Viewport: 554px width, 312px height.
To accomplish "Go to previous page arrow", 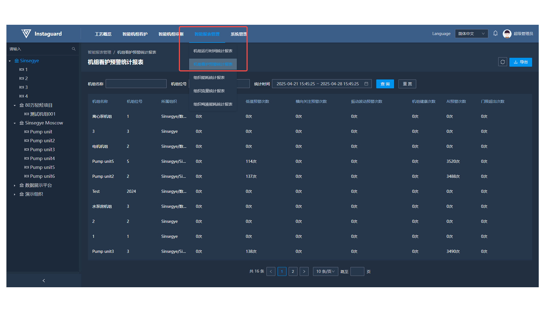I will point(271,272).
